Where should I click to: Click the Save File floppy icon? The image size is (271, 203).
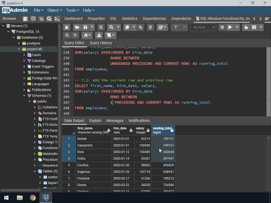(x=85, y=27)
